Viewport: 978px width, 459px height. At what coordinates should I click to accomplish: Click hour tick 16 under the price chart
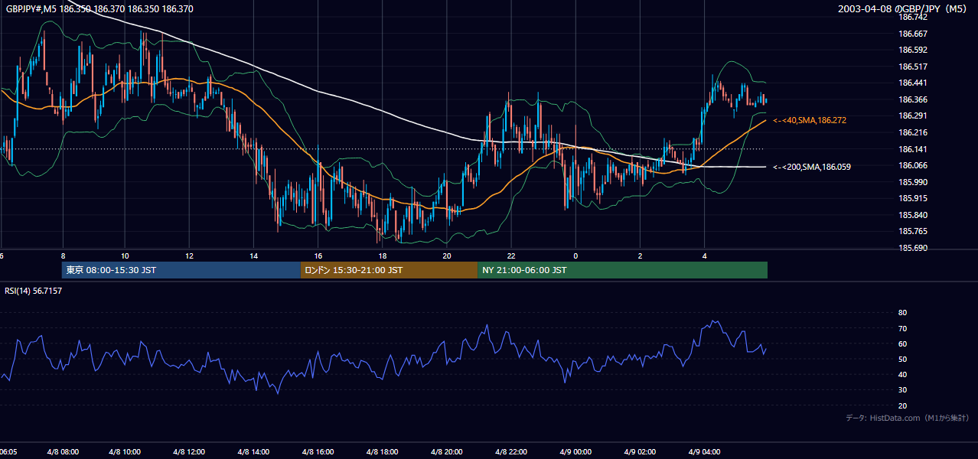pos(318,256)
